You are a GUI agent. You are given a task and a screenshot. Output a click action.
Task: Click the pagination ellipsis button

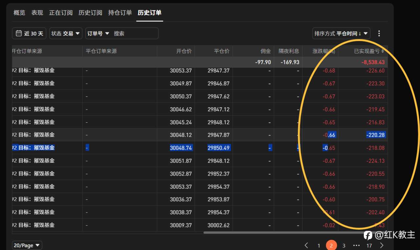click(357, 245)
